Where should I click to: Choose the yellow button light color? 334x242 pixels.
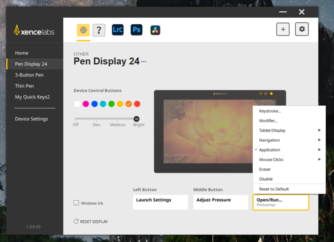click(120, 104)
